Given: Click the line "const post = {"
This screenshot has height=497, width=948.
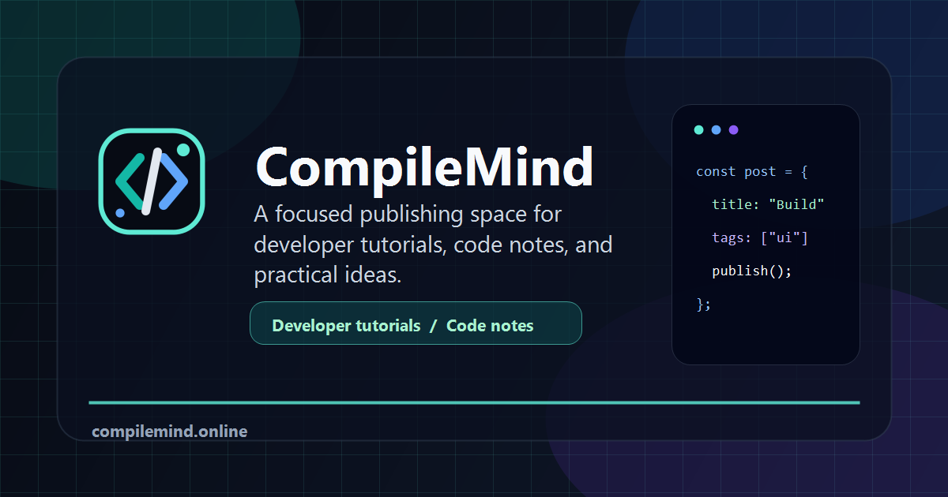Looking at the screenshot, I should click(x=751, y=171).
